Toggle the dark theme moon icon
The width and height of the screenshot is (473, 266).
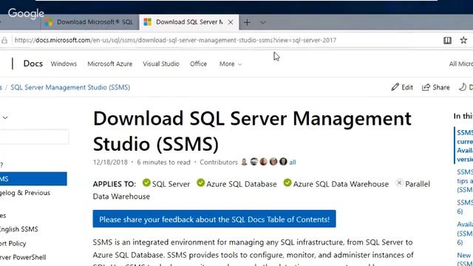pos(463,87)
